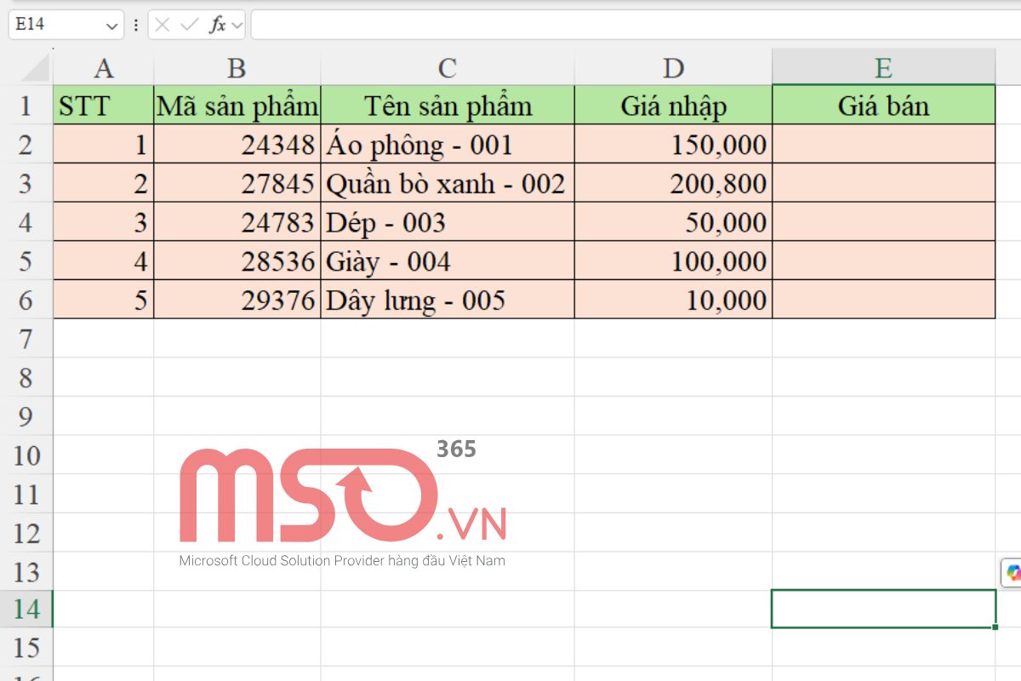This screenshot has height=681, width=1021.
Task: Select column B header
Action: [237, 67]
